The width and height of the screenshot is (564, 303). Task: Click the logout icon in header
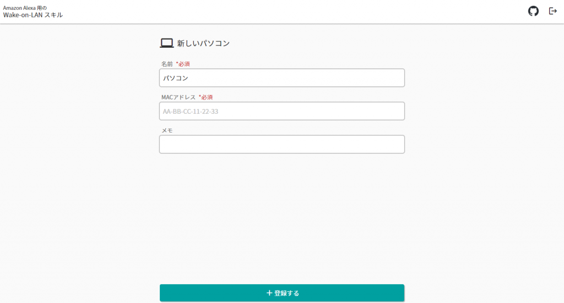pos(553,11)
